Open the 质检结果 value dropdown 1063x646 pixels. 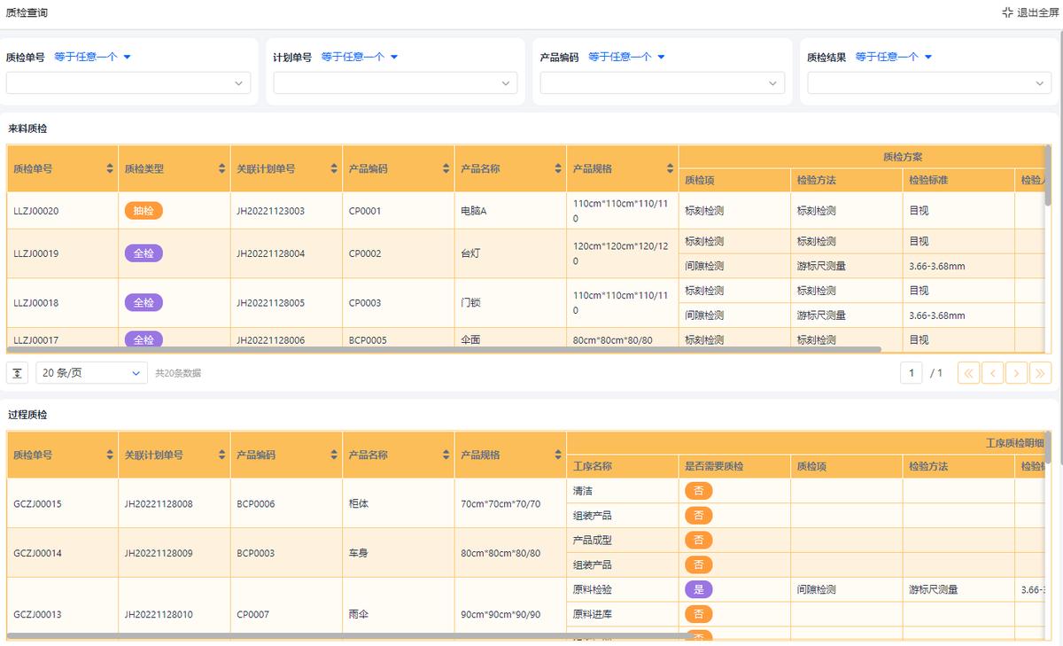pos(928,82)
